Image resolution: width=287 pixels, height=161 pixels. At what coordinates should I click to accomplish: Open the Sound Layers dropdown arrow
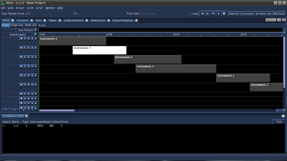point(35,34)
